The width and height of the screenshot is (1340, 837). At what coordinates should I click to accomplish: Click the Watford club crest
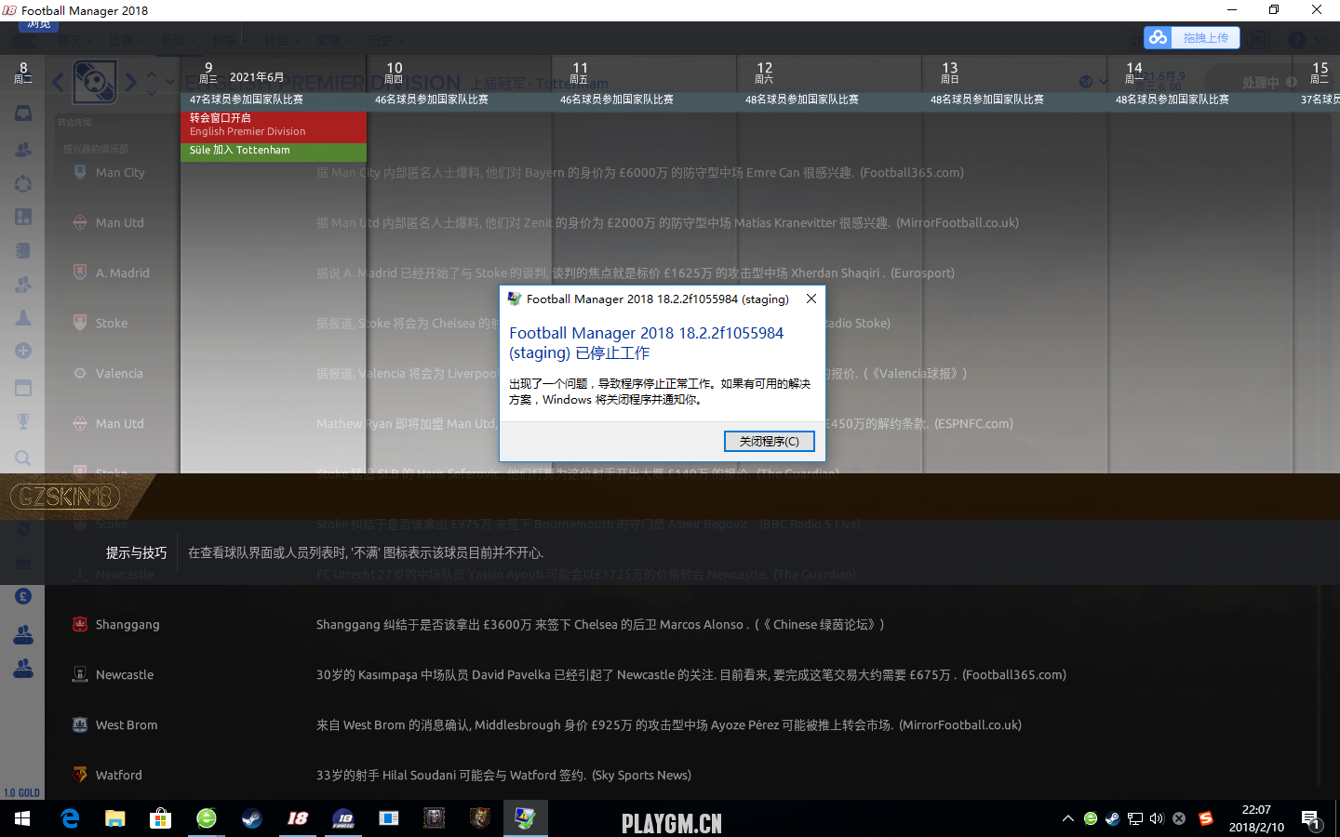80,774
